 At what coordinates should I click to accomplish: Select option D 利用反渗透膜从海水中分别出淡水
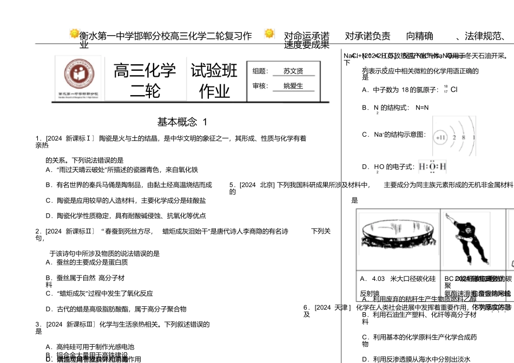coord(416,359)
